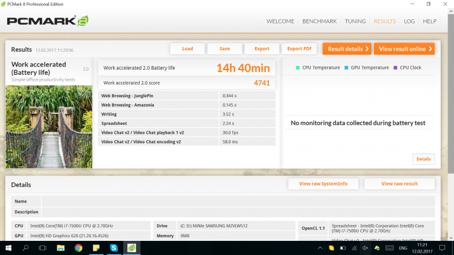Viewport: 454px width, 255px height.
Task: Click the monitoring Details button
Action: pos(423,159)
